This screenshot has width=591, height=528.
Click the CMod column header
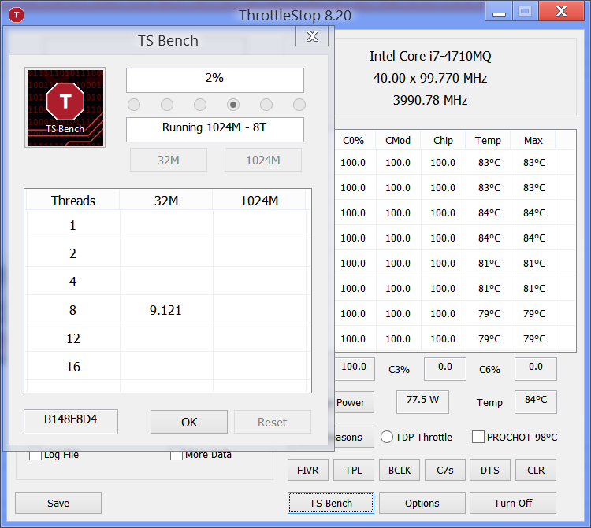[398, 140]
